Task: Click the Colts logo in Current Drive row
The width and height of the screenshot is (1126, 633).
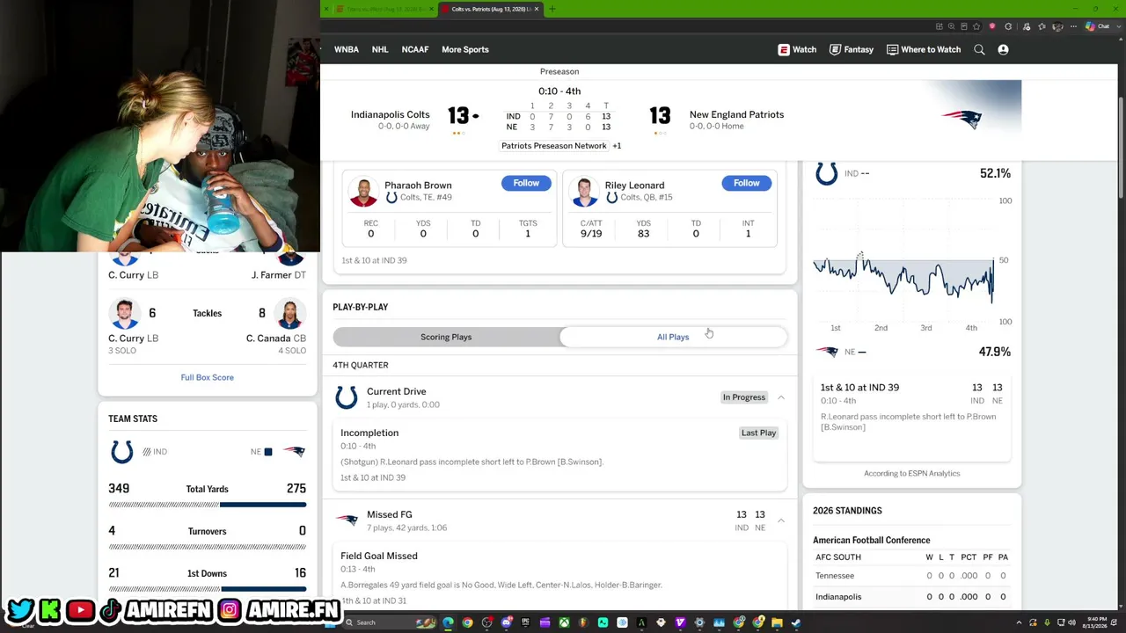Action: [347, 397]
